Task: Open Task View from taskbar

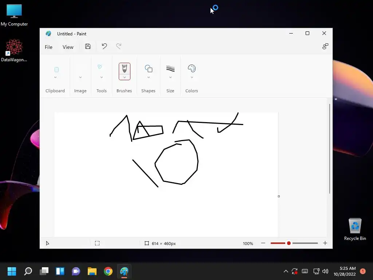Action: point(44,271)
